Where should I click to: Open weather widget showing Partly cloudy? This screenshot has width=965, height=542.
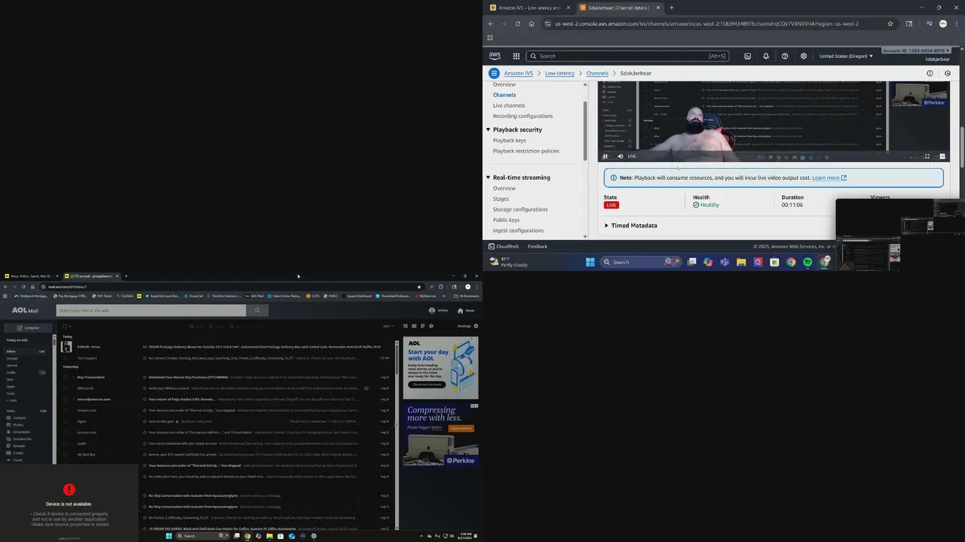pos(509,262)
